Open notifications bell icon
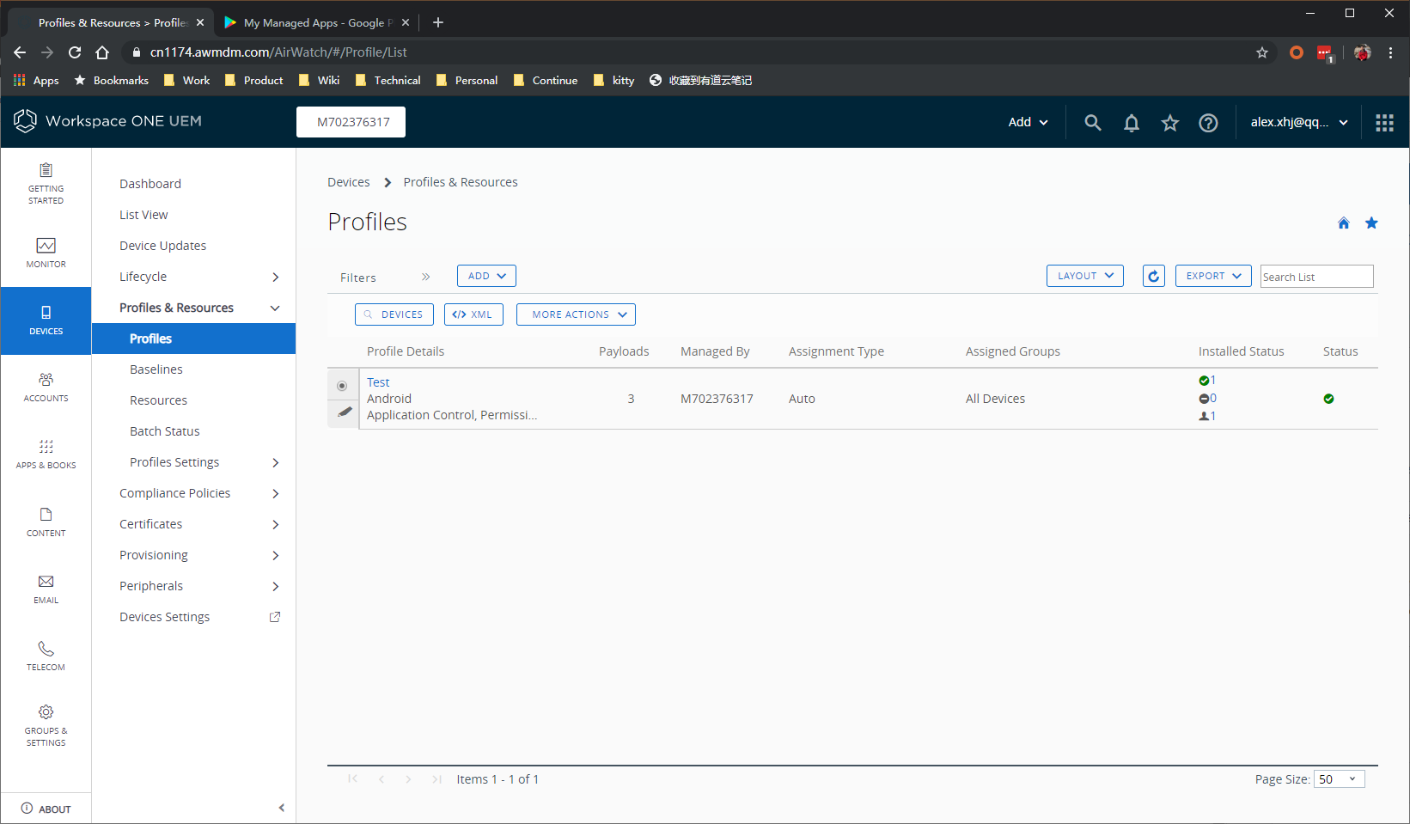 pos(1132,123)
